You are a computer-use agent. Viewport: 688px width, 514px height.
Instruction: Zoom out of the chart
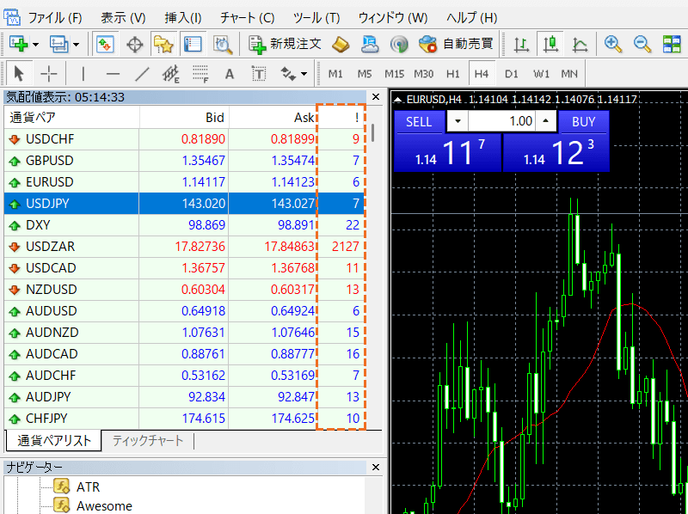[642, 44]
